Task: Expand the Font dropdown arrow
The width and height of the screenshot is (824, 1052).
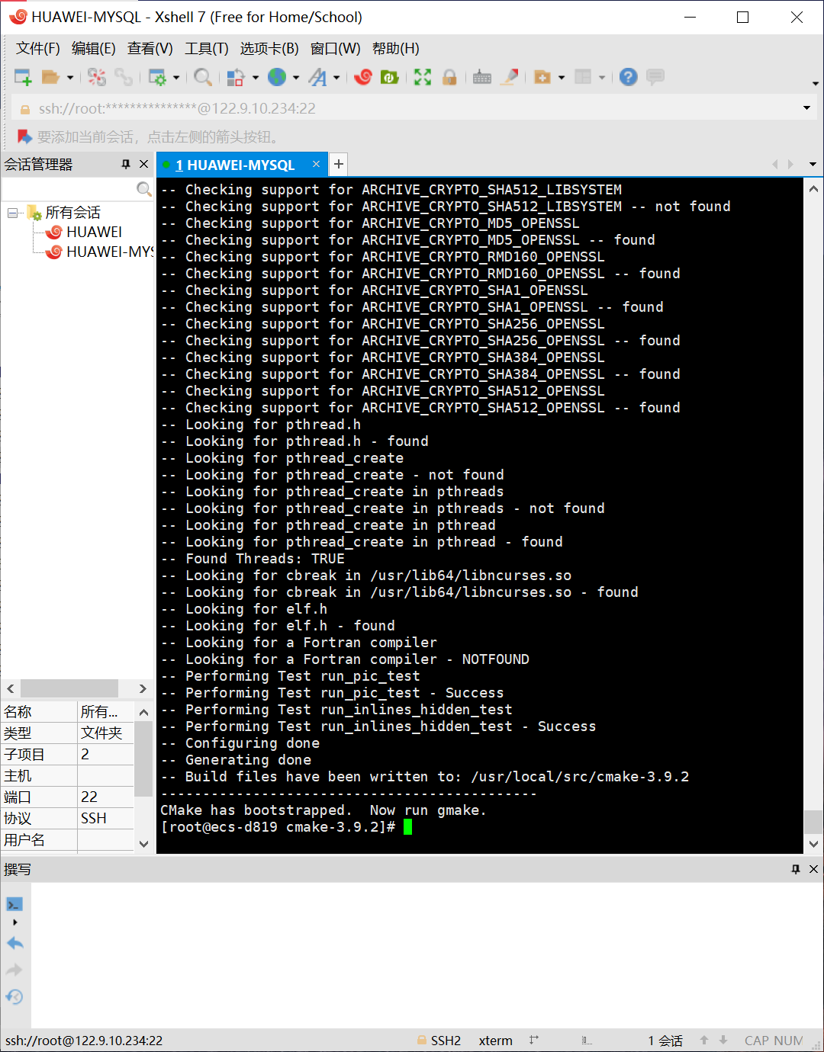Action: point(336,78)
